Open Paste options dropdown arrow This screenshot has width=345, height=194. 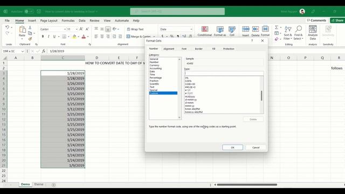click(22, 39)
